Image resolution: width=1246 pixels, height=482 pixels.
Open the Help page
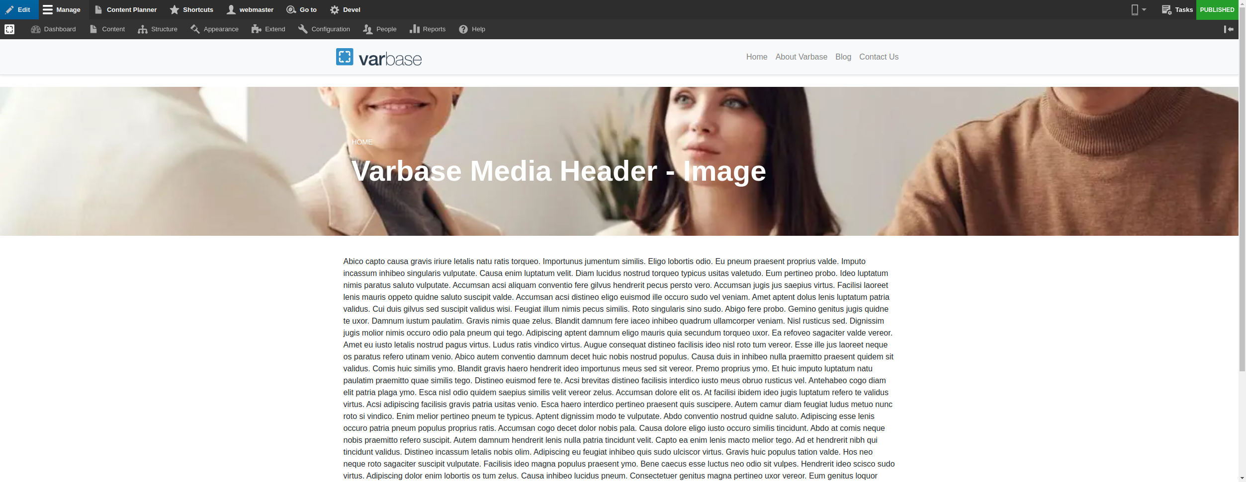(x=472, y=29)
